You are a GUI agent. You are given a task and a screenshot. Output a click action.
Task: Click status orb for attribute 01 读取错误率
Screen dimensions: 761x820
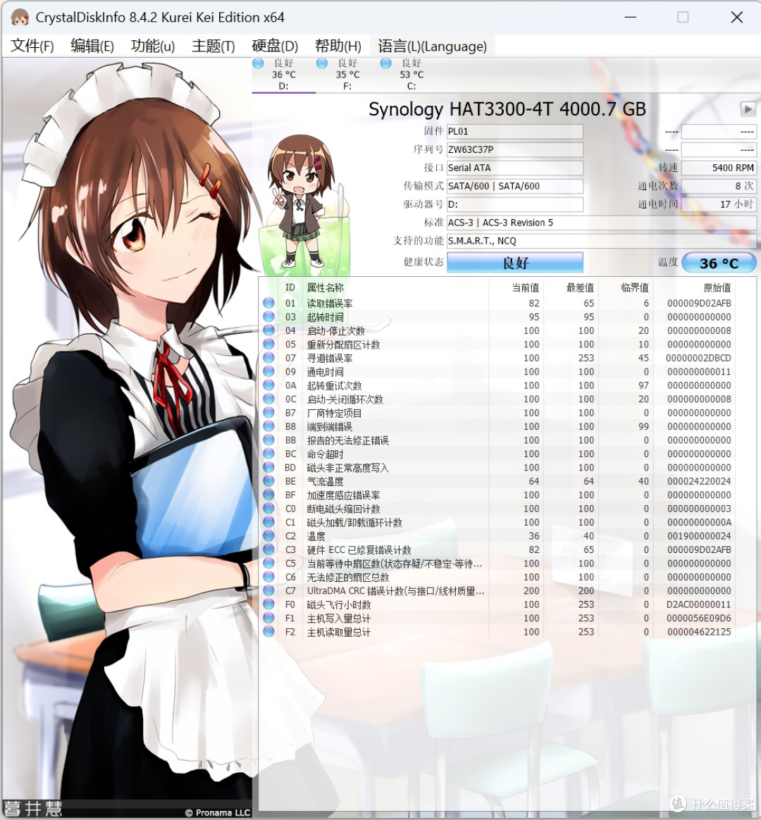coord(269,303)
